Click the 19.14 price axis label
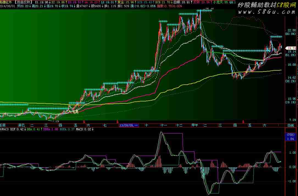Image resolution: width=298 pixels, height=196 pixels. [292, 52]
